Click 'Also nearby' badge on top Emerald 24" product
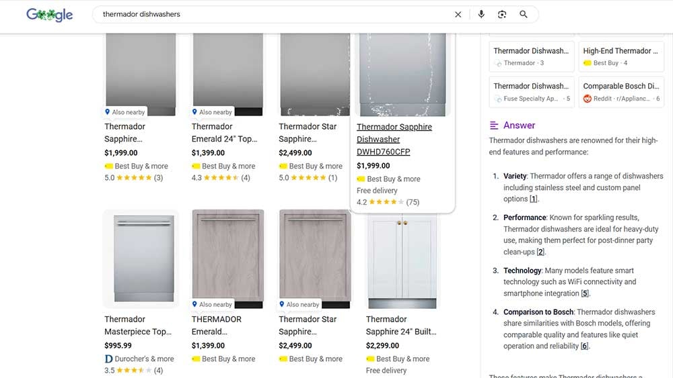This screenshot has height=378, width=673. point(212,111)
